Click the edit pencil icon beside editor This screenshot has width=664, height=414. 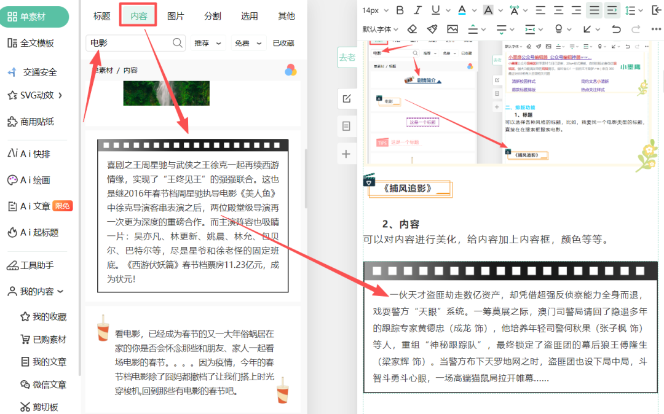[346, 99]
